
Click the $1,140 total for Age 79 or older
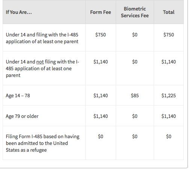[169, 116]
